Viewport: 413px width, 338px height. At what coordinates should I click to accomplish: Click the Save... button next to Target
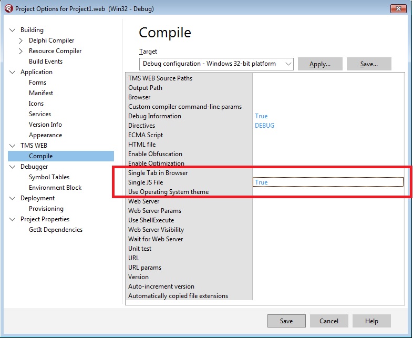369,64
